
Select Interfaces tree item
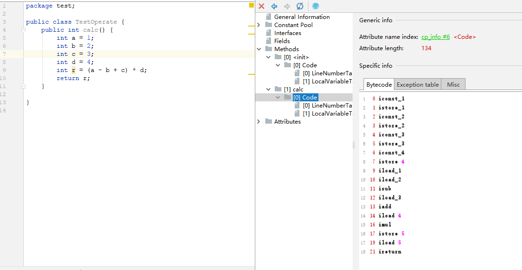pyautogui.click(x=288, y=33)
